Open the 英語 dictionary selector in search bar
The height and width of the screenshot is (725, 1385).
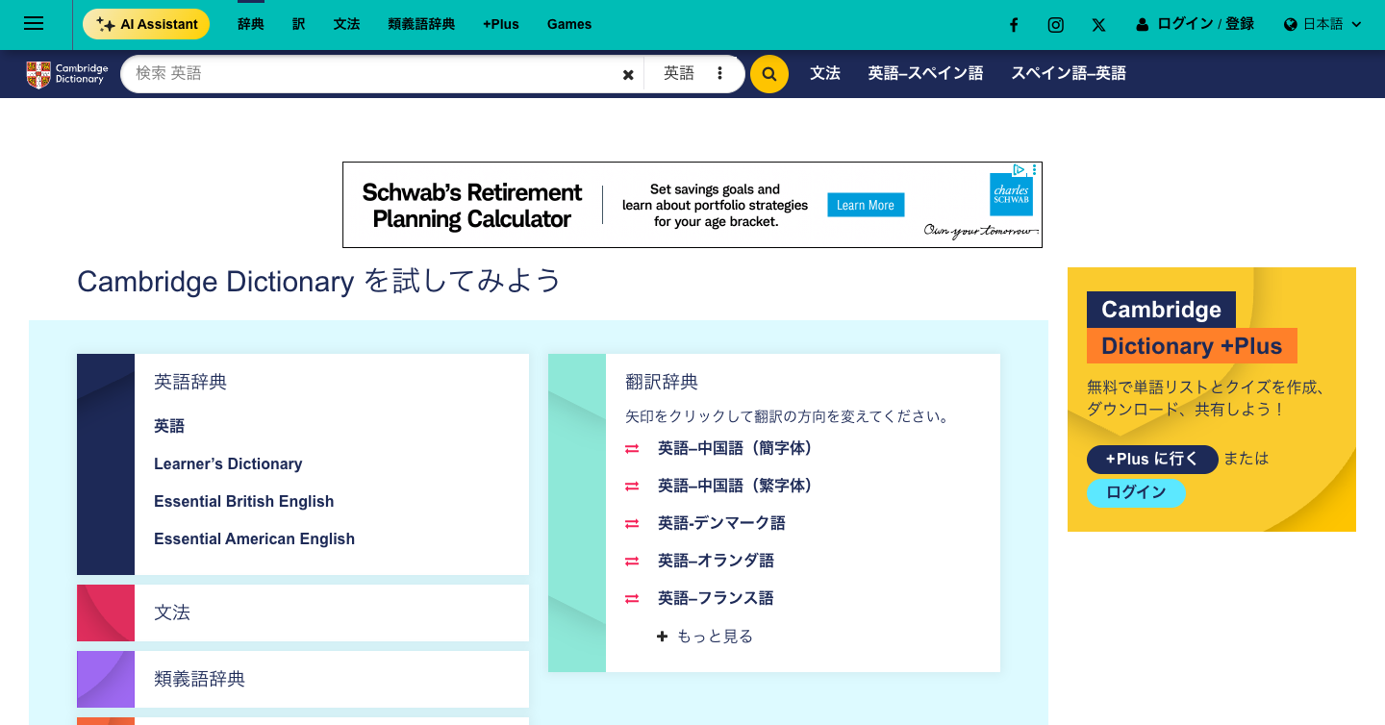click(x=679, y=73)
